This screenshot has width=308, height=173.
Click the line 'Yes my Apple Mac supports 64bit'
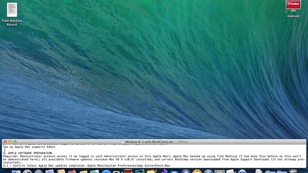coord(29,147)
